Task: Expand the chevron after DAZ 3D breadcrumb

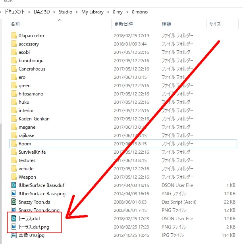Action: (x=54, y=12)
